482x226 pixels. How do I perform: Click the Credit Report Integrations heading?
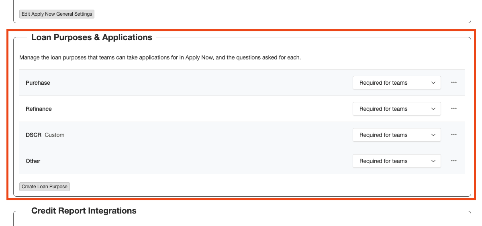[84, 211]
